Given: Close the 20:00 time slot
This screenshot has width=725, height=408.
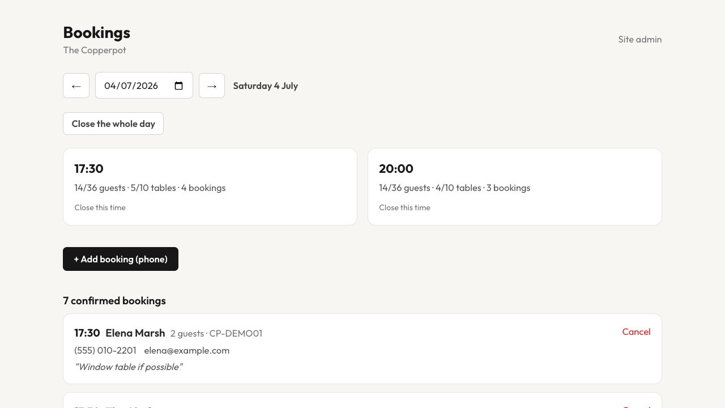Looking at the screenshot, I should click(x=404, y=207).
